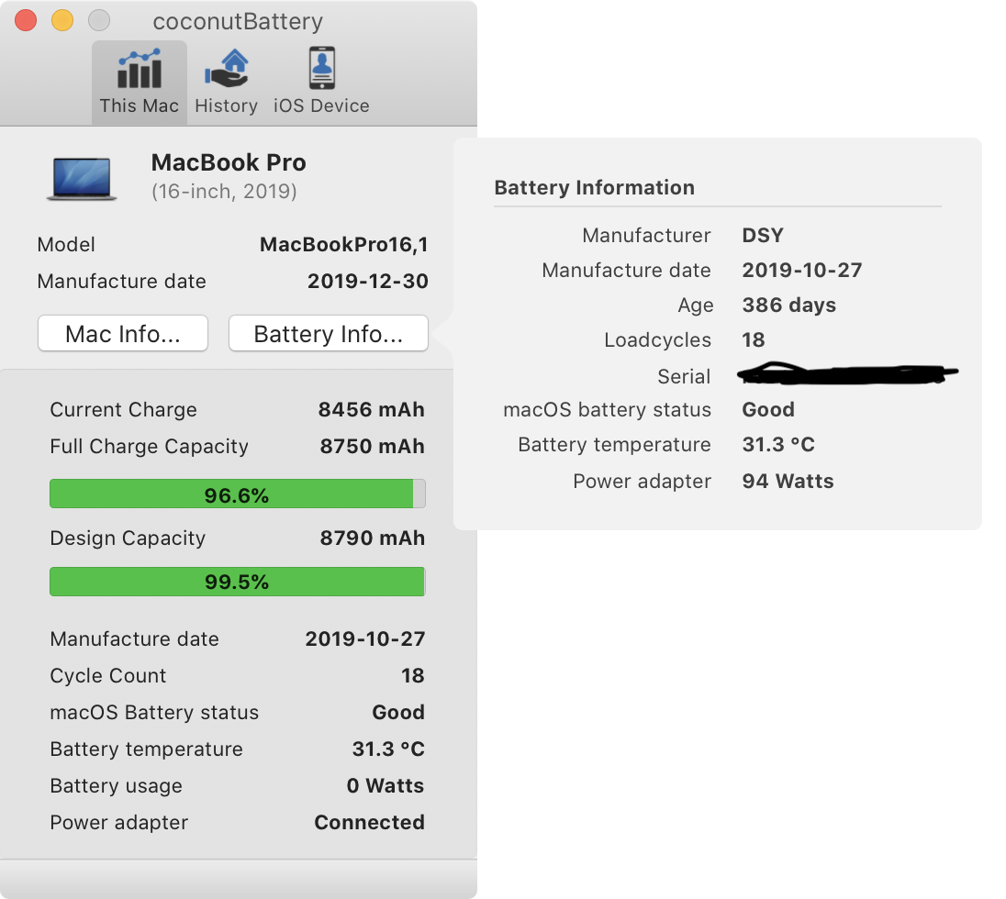Click the 96.6% charge progress bar
This screenshot has width=1006, height=899.
[238, 494]
